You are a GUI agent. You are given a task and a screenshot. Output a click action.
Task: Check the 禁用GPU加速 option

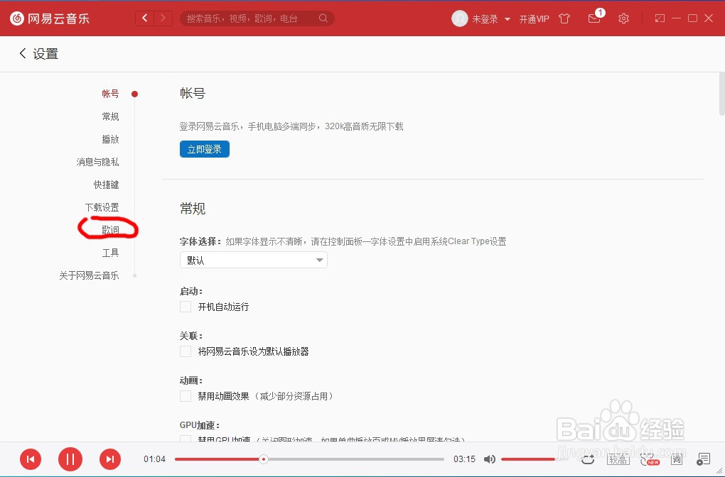click(186, 438)
